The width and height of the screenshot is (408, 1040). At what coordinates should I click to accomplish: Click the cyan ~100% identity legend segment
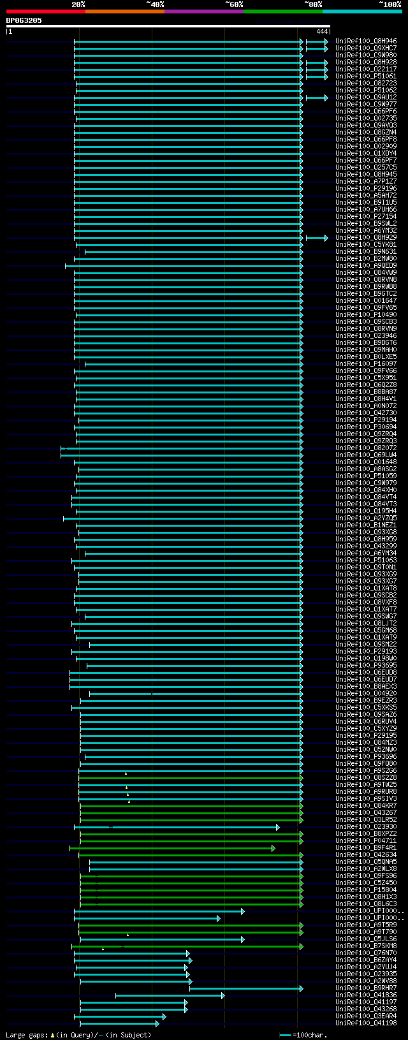click(361, 11)
